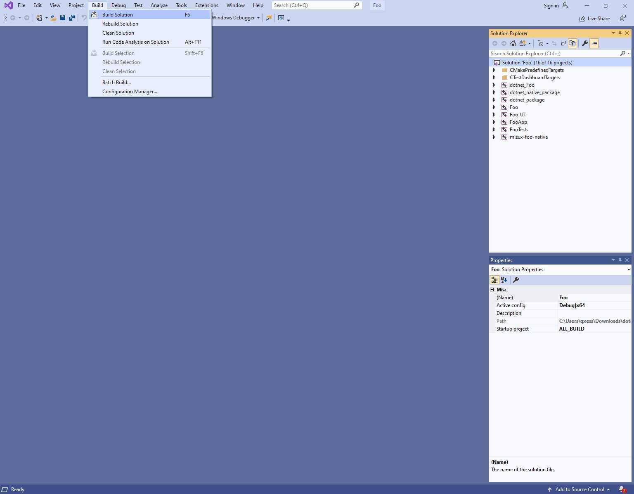The width and height of the screenshot is (634, 494).
Task: Close the Solution Explorer panel
Action: (627, 33)
